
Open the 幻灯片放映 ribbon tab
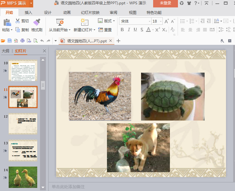pyautogui.click(x=90, y=13)
